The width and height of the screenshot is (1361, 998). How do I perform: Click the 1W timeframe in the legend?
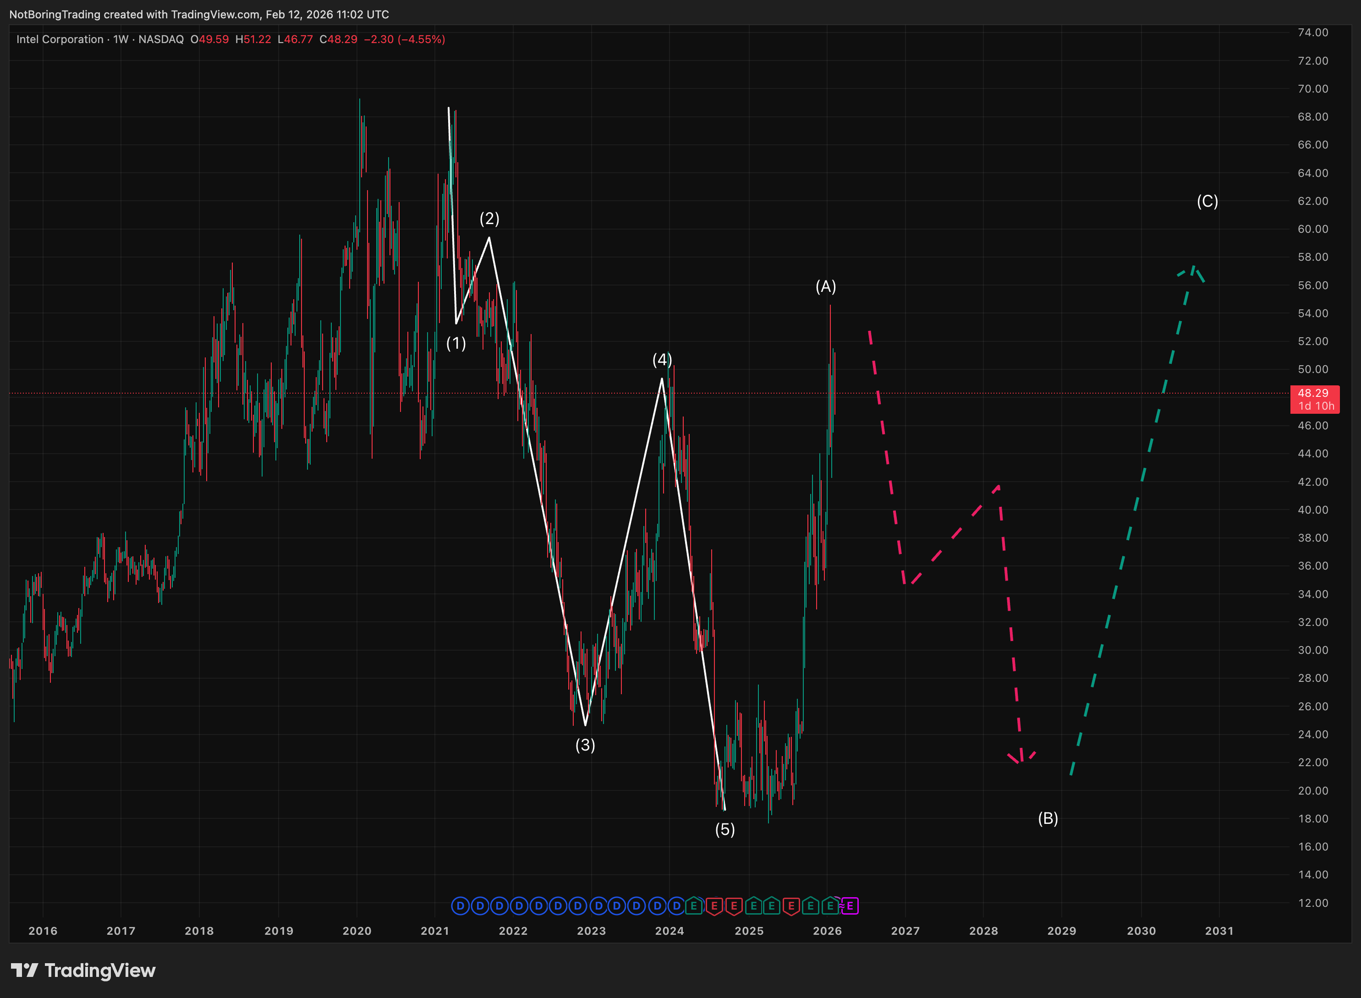(x=121, y=39)
